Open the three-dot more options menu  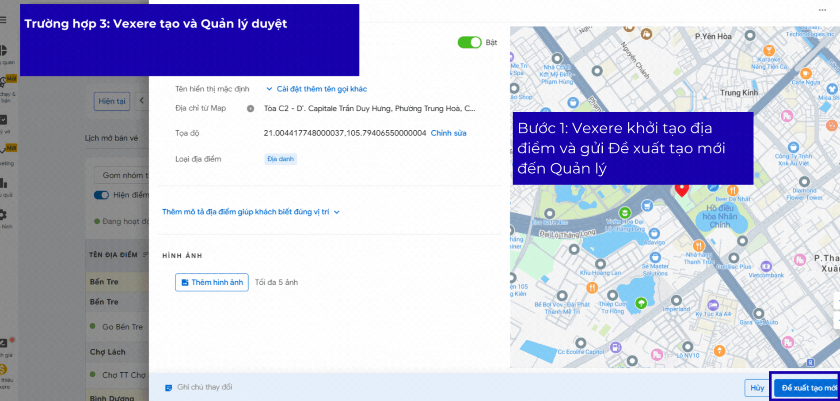click(x=822, y=10)
